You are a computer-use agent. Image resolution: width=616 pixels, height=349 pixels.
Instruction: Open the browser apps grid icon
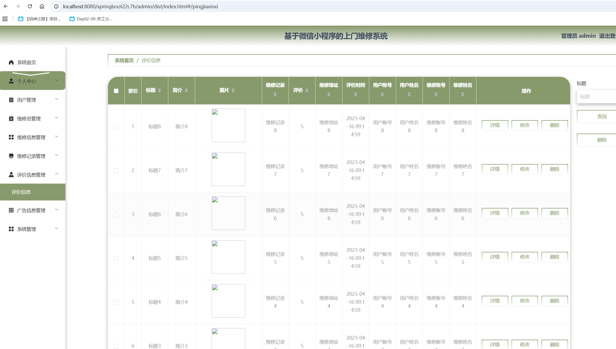point(5,19)
